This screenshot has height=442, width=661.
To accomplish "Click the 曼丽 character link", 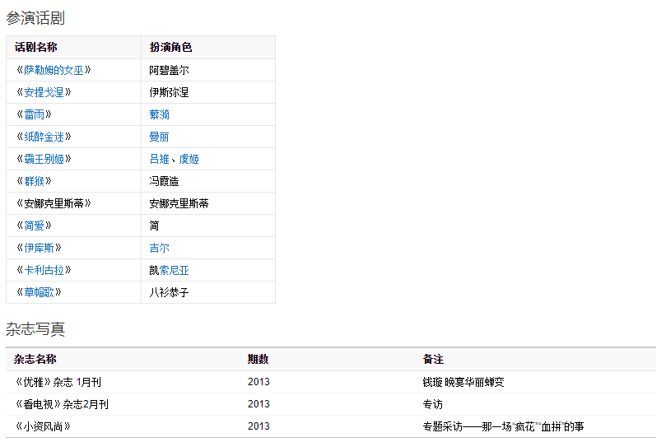I will point(160,137).
